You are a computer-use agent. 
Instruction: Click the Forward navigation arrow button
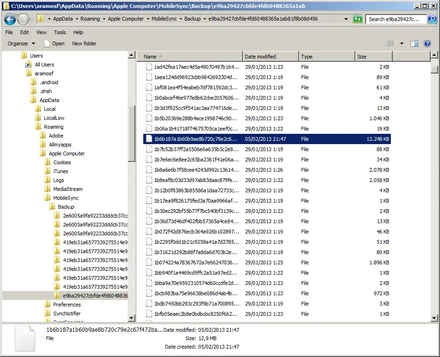(23, 19)
